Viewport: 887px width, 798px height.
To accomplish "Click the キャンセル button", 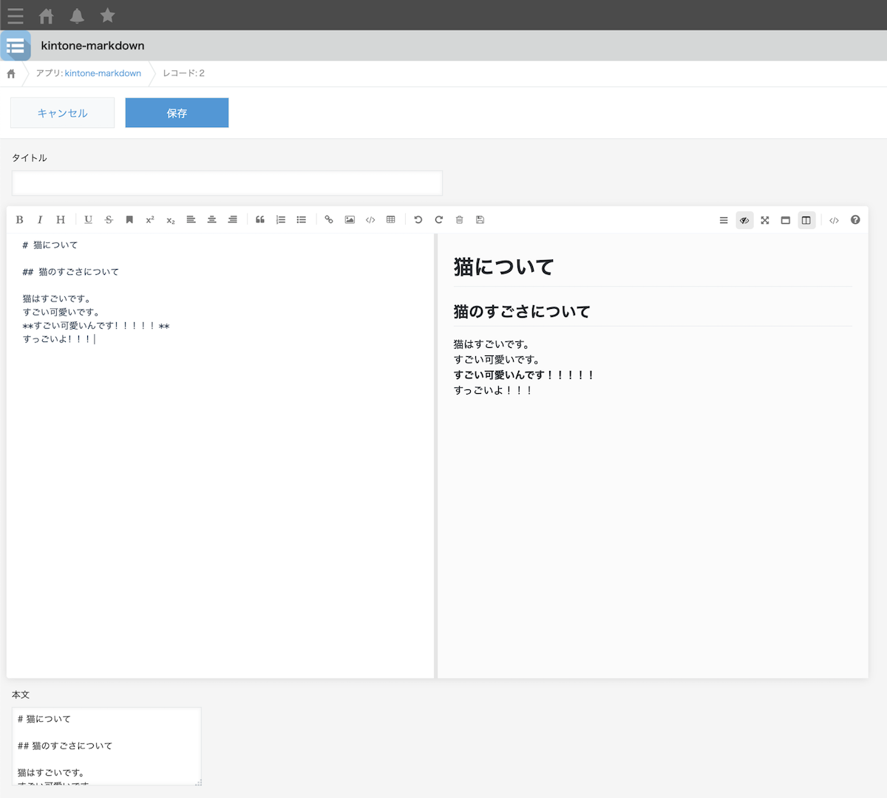I will (x=62, y=113).
